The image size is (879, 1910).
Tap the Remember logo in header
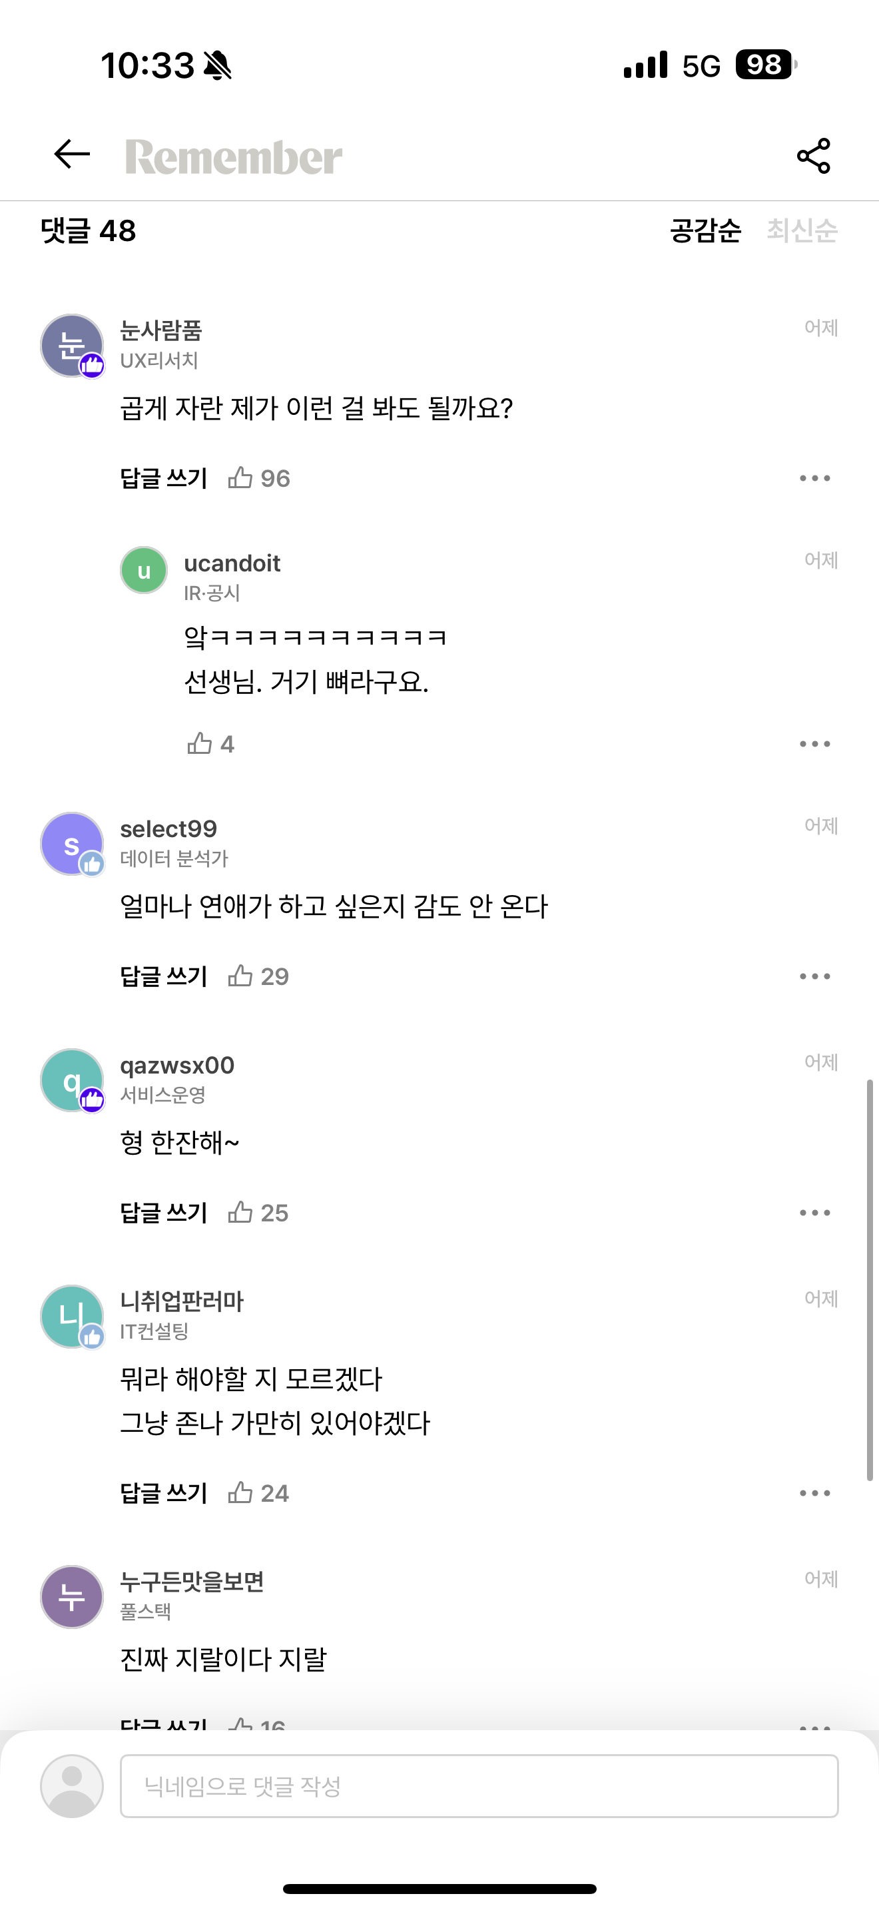(234, 157)
